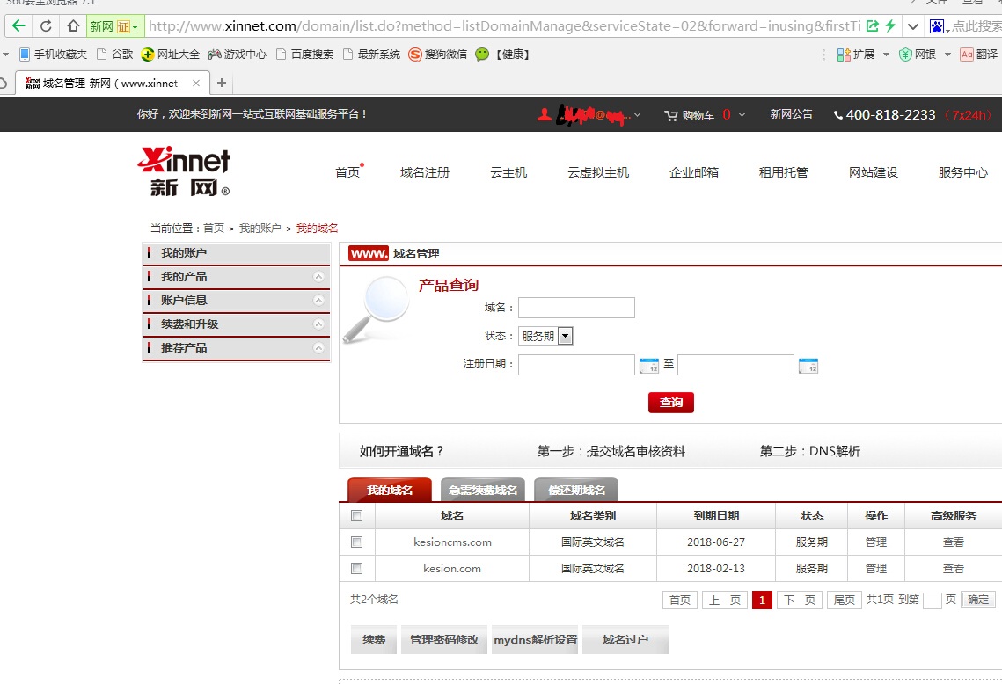
Task: Open 百度搜索 bookmark
Action: pyautogui.click(x=304, y=55)
